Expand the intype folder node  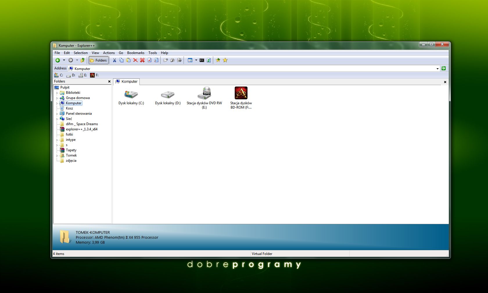click(x=57, y=140)
